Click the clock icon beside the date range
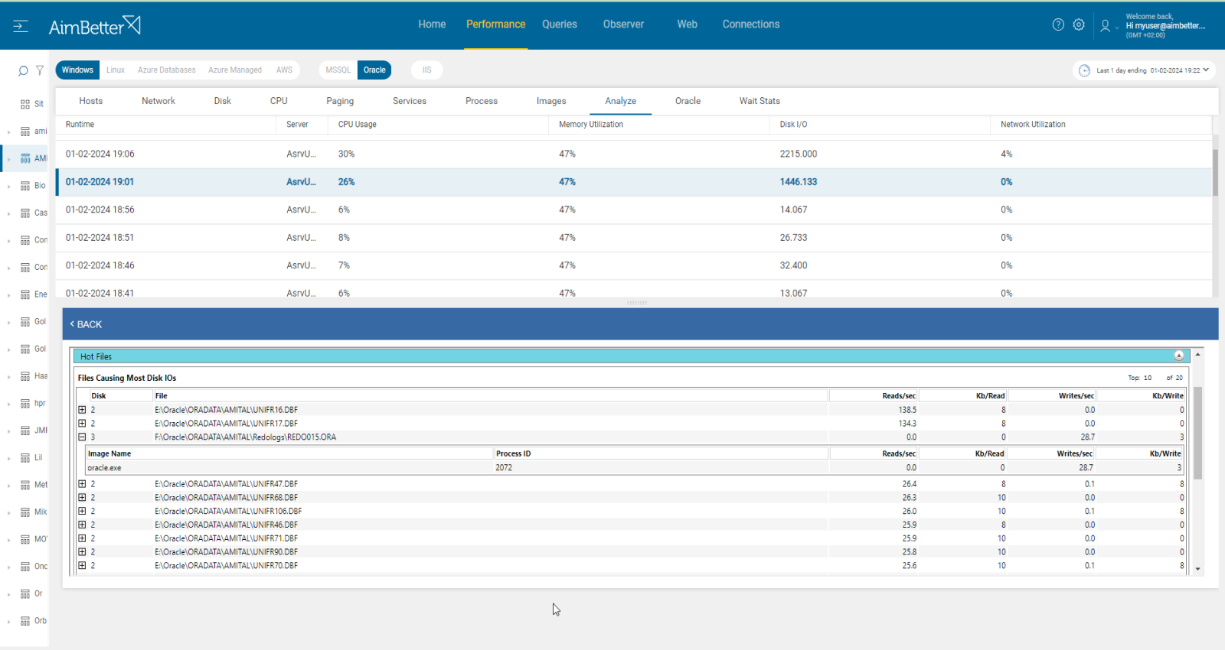Image resolution: width=1225 pixels, height=650 pixels. point(1084,70)
